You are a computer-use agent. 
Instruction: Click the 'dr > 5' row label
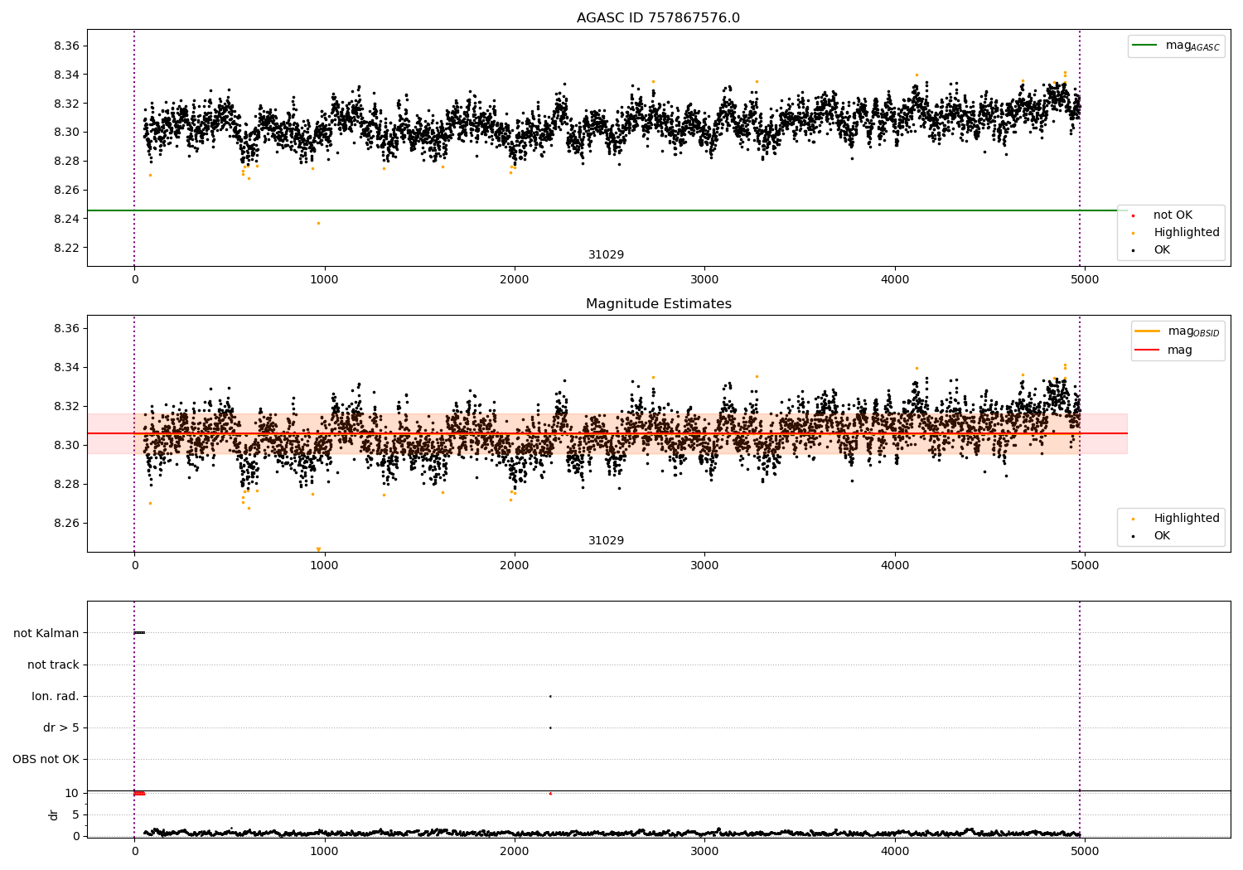point(61,727)
